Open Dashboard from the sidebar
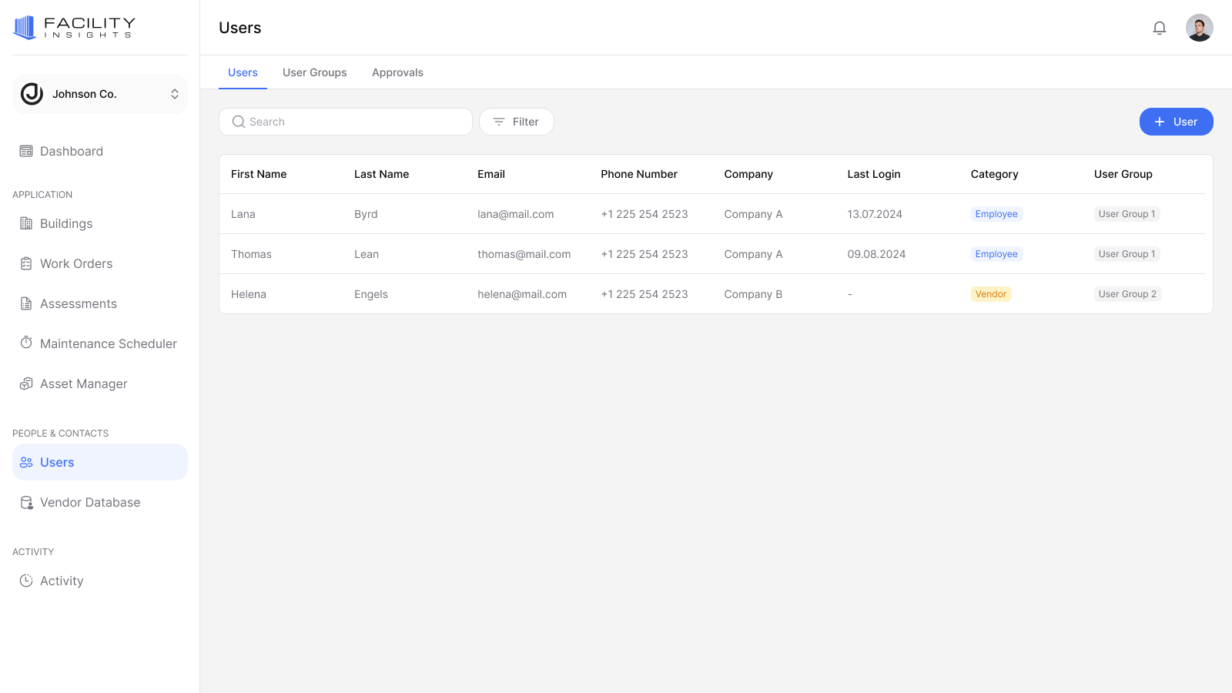Image resolution: width=1232 pixels, height=693 pixels. tap(71, 152)
